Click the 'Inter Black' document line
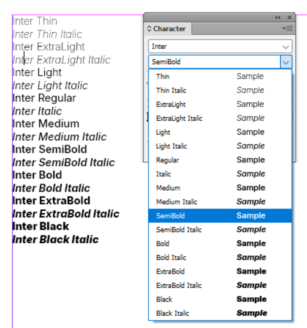Screen dimensions: 307x328 (41, 226)
